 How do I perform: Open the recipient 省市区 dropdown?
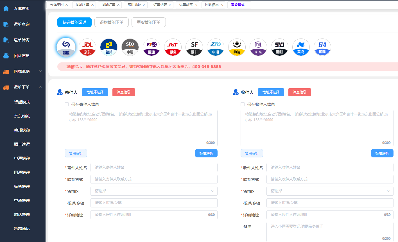[330, 191]
